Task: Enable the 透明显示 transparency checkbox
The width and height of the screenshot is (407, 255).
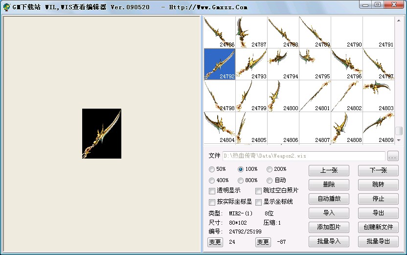Action: 212,191
